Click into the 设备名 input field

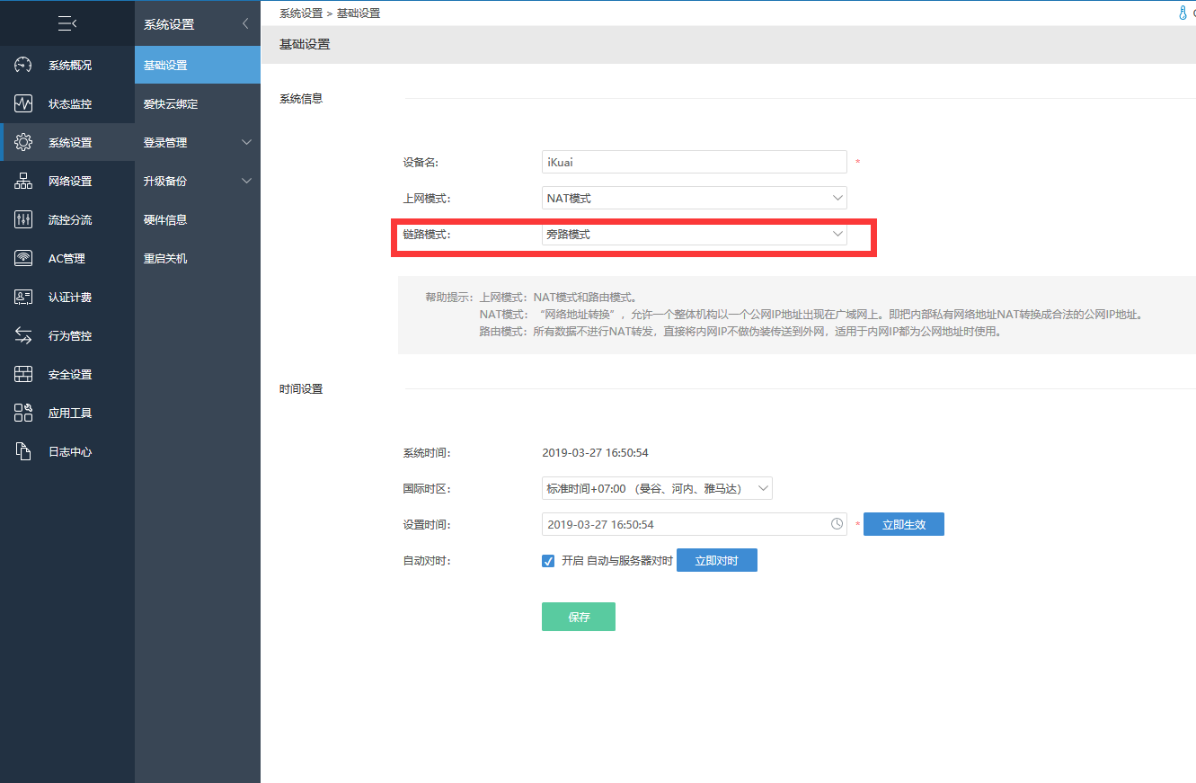tap(694, 162)
